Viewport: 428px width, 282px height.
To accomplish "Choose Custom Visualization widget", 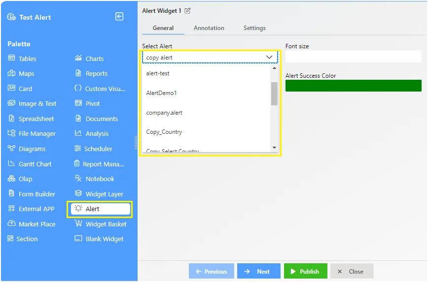I will click(100, 89).
